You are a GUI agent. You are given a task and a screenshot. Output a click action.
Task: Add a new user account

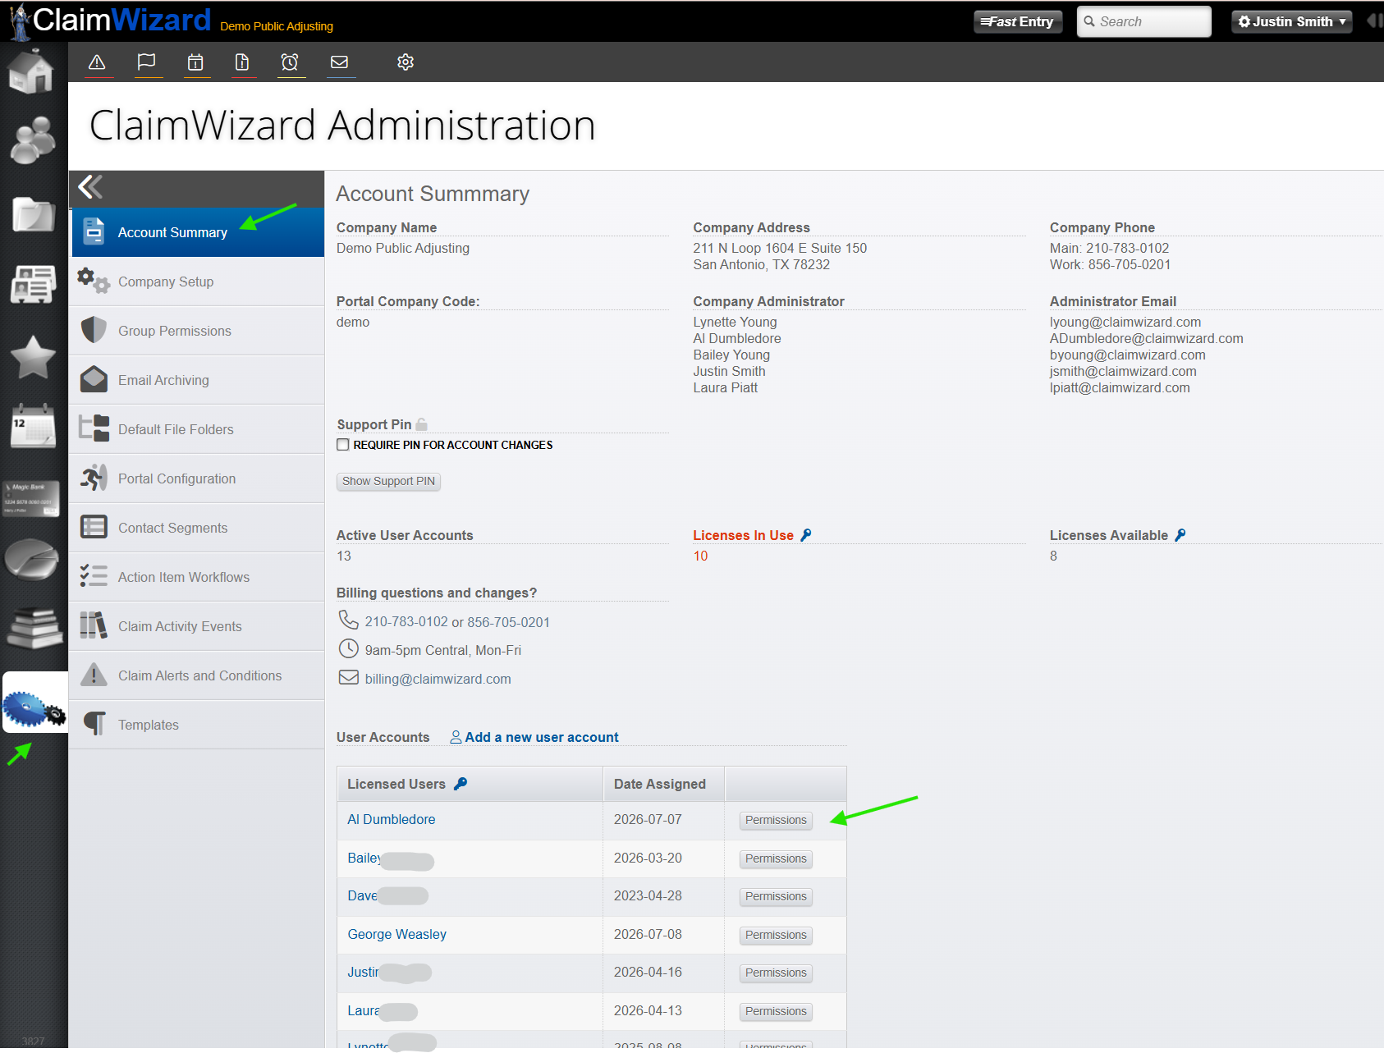click(534, 737)
